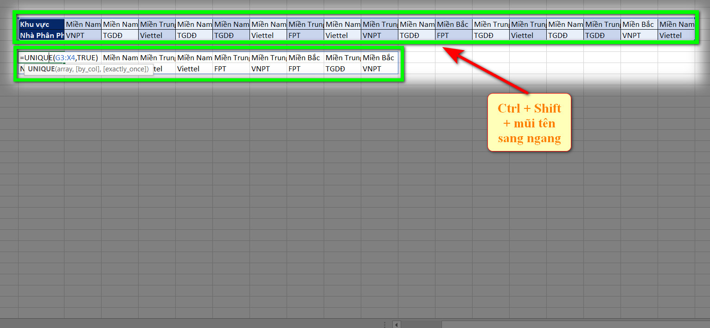In the UNIQUE results, select Miền Nam above Viettel
Screen dimensions: 710x328
(x=194, y=58)
